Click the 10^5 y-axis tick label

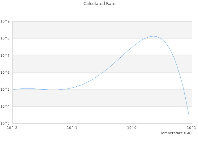click(x=5, y=89)
